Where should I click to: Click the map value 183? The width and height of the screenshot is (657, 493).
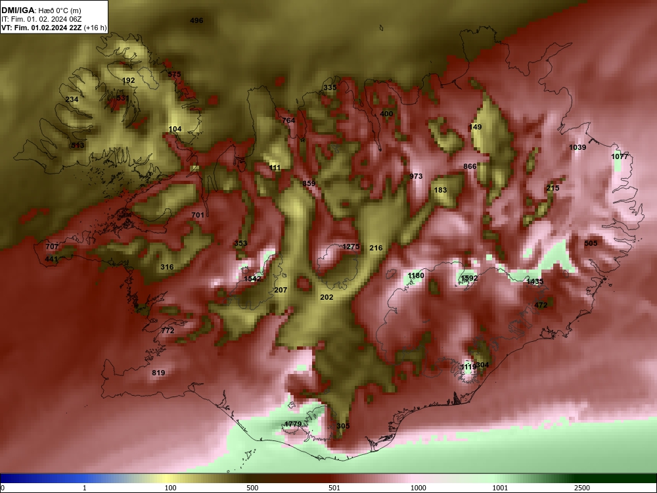click(x=440, y=190)
